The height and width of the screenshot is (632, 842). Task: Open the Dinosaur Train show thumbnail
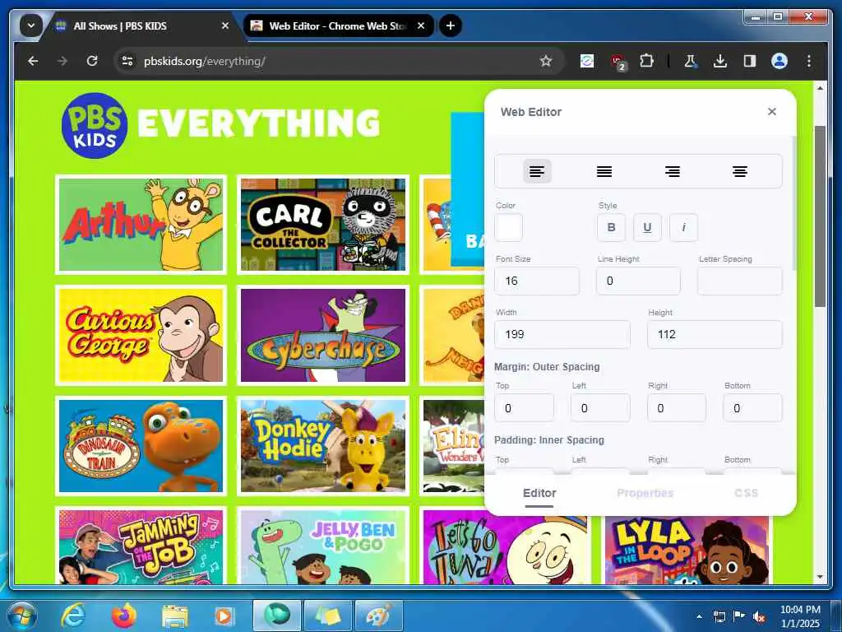(x=141, y=446)
